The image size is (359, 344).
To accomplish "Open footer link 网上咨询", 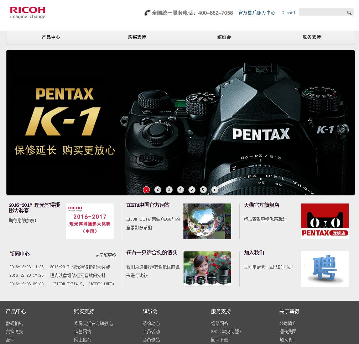I will (x=83, y=340).
